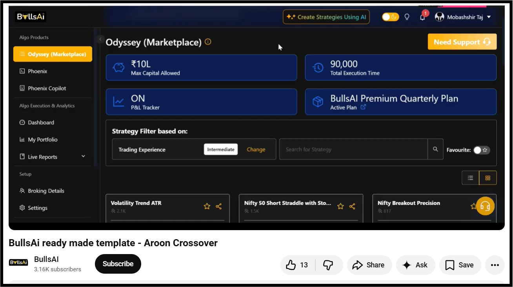Enable the Favourite filter toggle
513x287 pixels.
click(482, 150)
